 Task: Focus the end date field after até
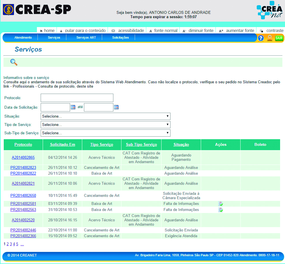pyautogui.click(x=99, y=107)
